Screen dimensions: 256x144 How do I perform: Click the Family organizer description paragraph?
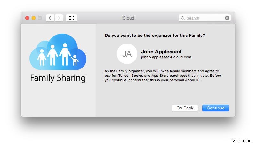pyautogui.click(x=163, y=76)
